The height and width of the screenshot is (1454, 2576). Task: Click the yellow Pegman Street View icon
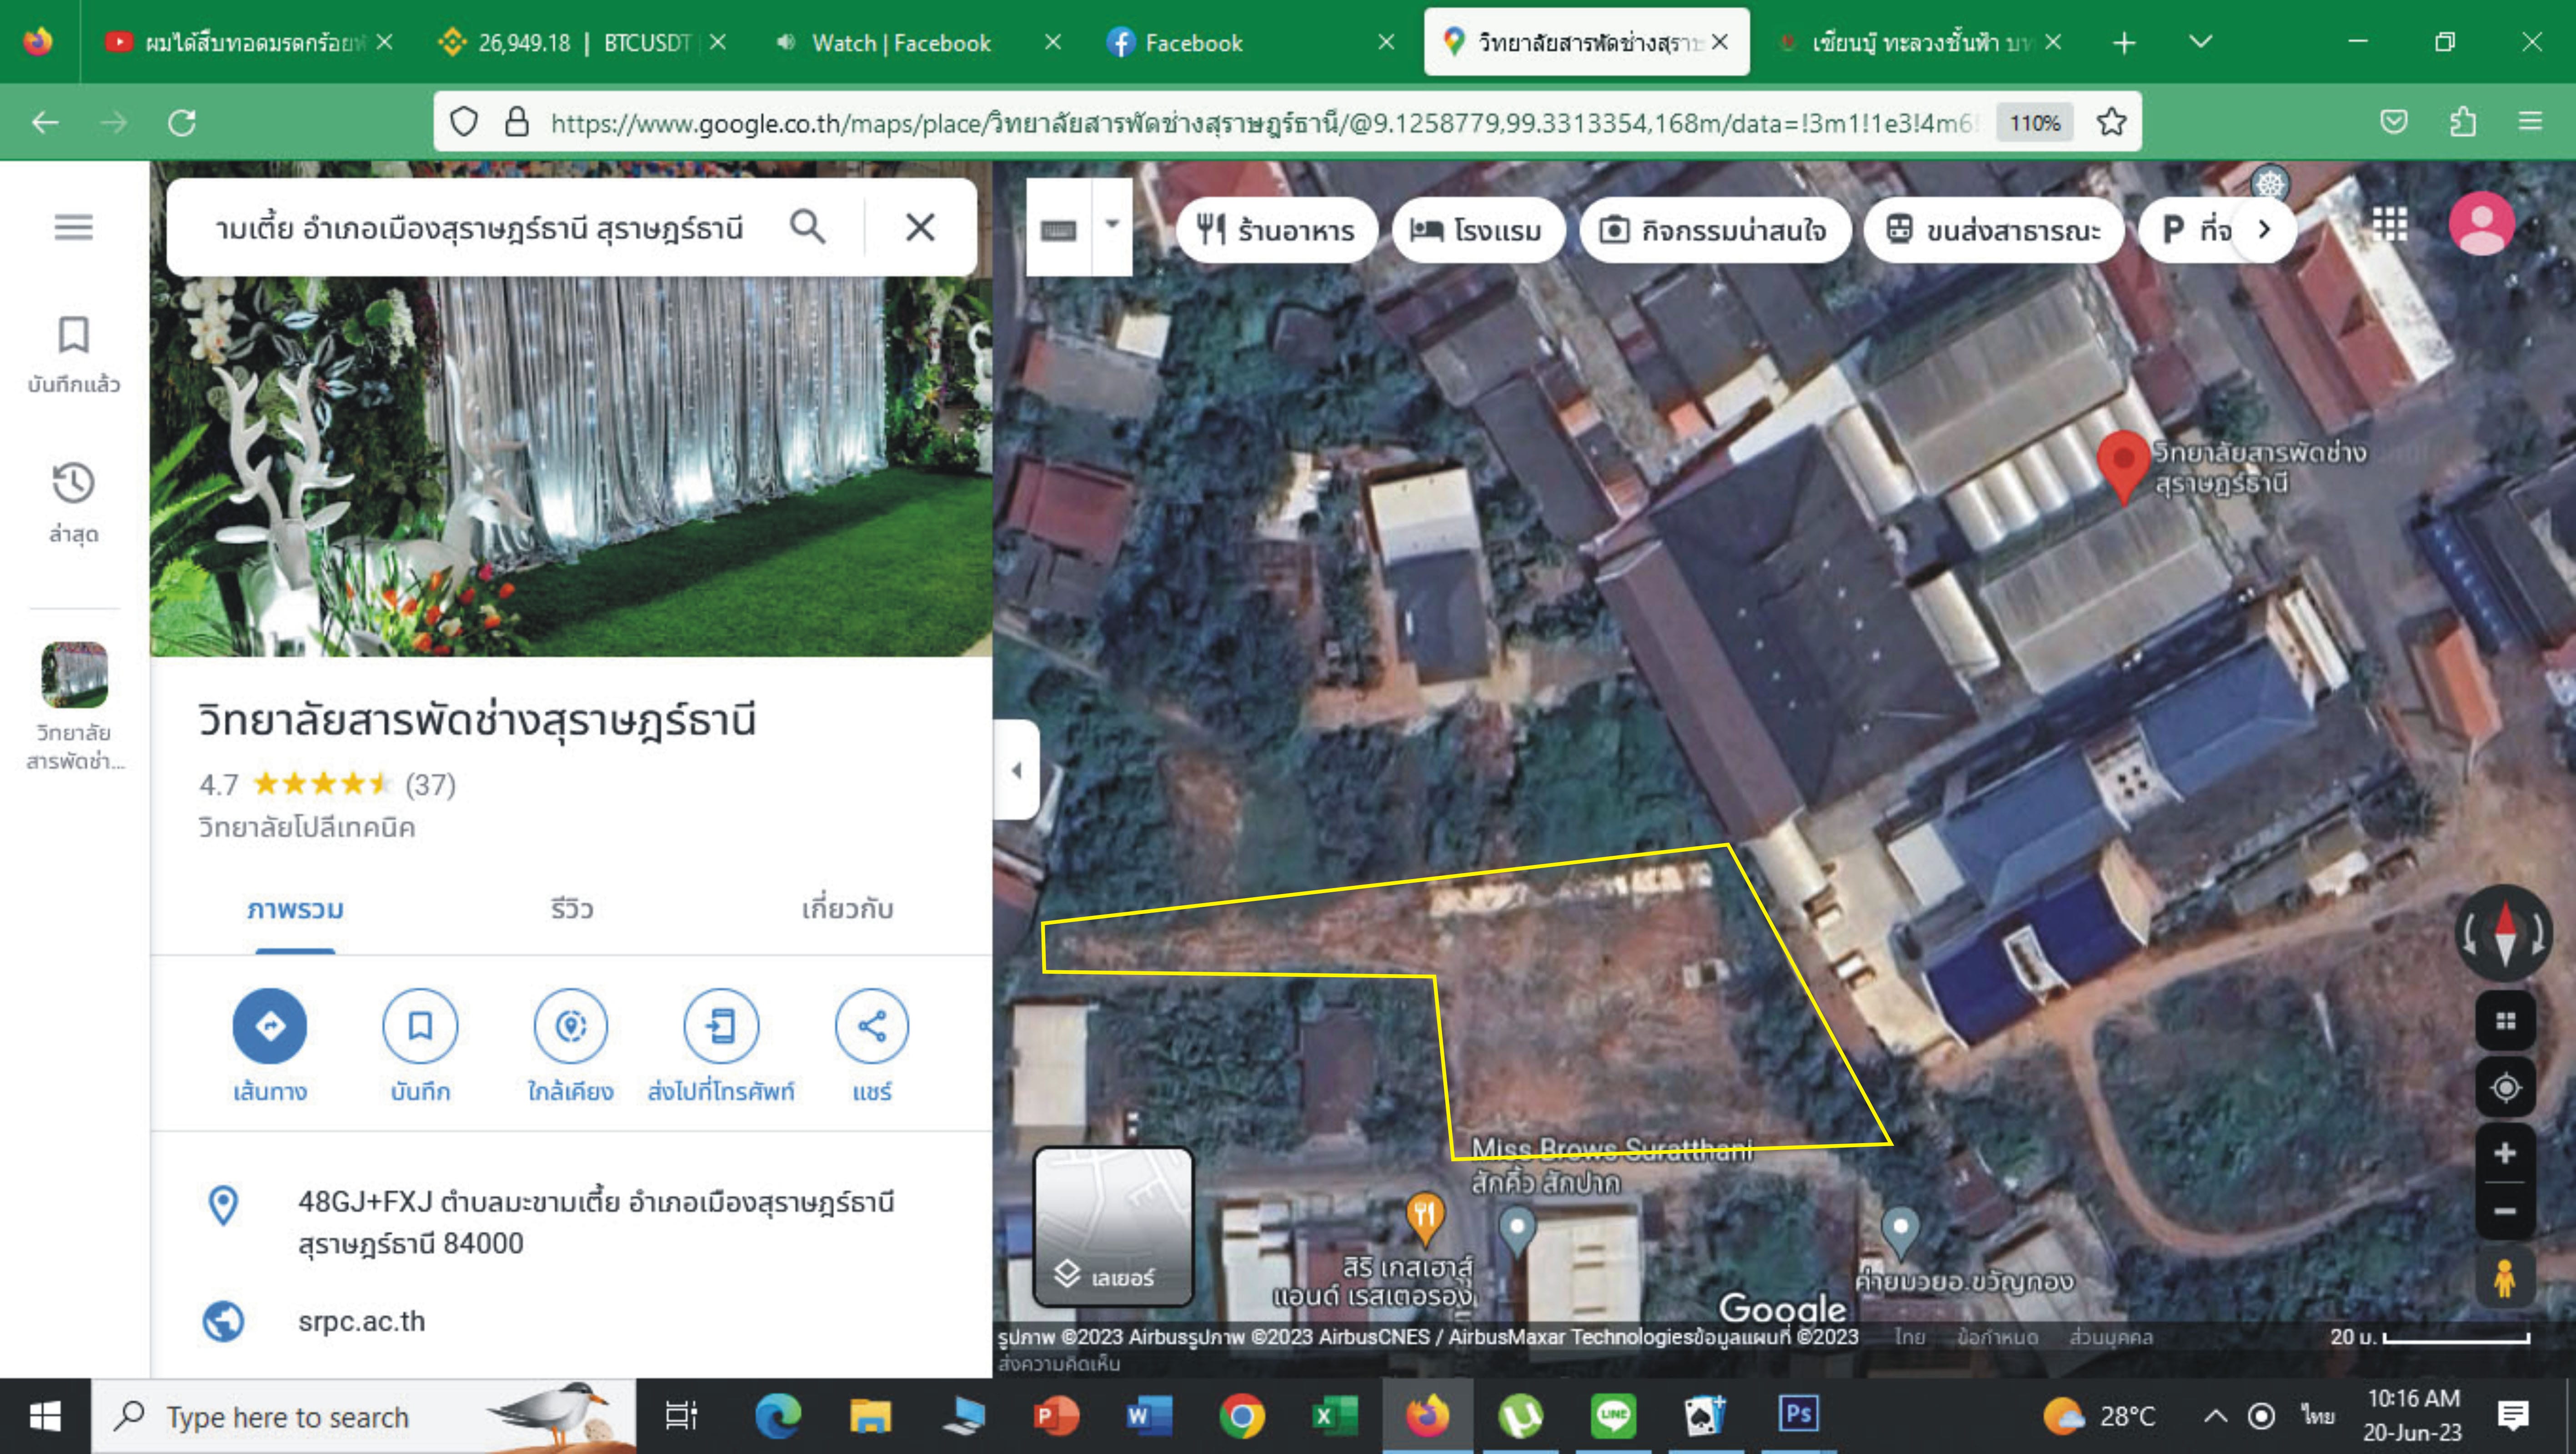pos(2505,1277)
